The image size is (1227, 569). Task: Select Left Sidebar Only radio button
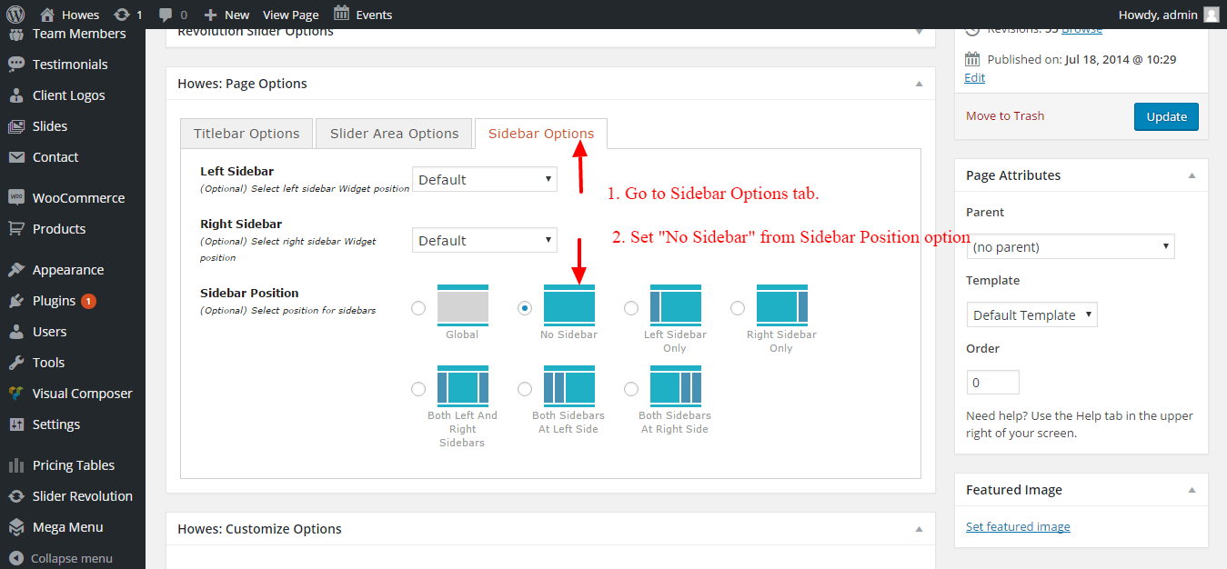pyautogui.click(x=631, y=308)
